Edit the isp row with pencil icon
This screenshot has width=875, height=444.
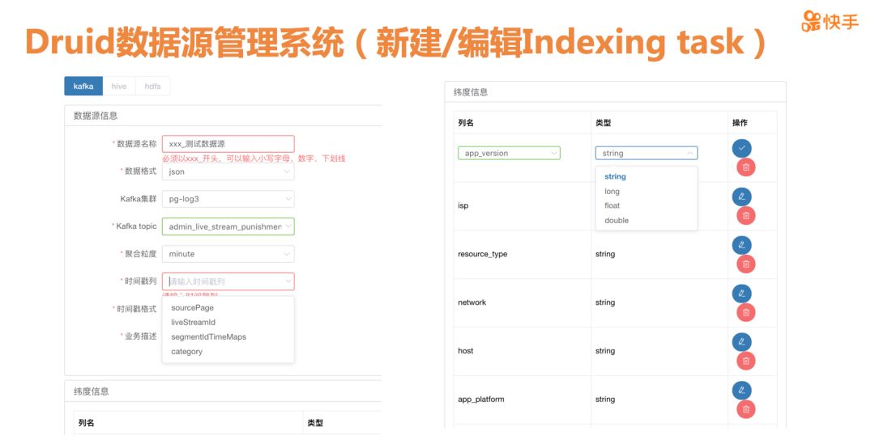[741, 197]
